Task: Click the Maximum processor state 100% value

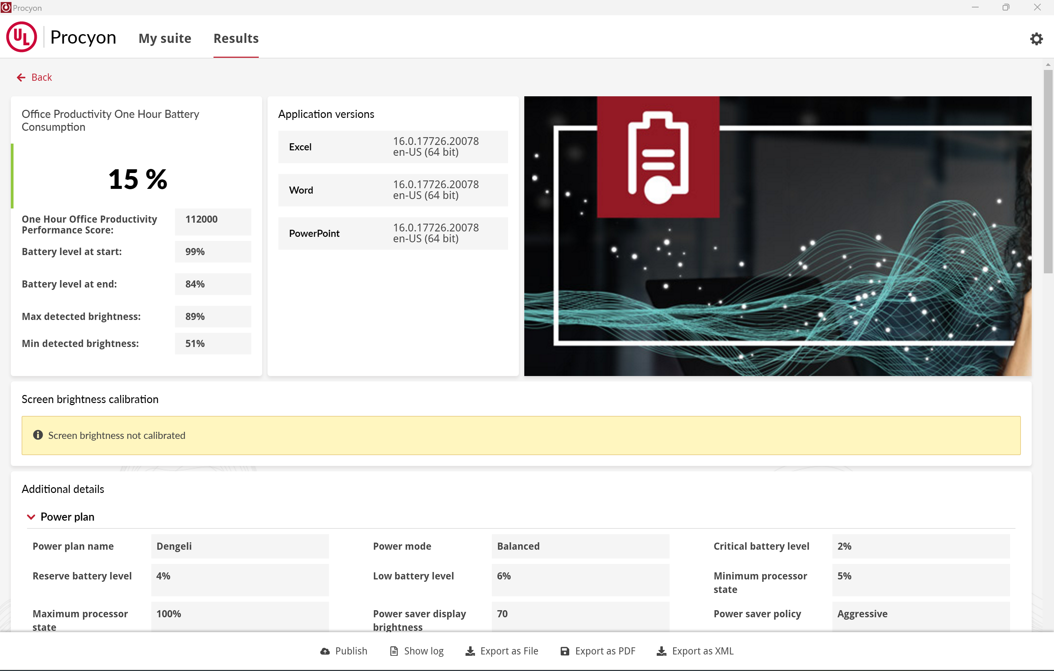Action: [240, 616]
